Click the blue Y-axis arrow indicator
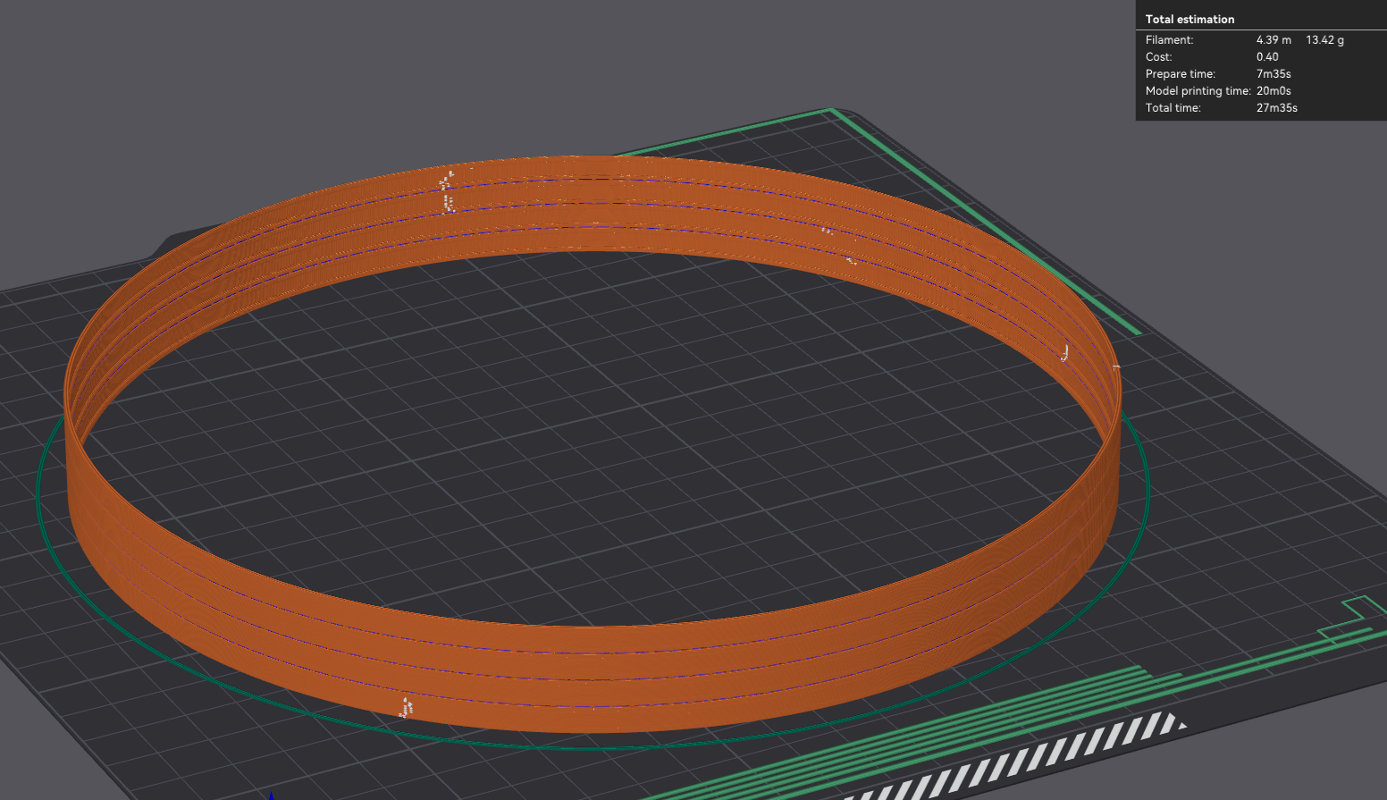Screen dimensions: 1387x800 pos(270,794)
